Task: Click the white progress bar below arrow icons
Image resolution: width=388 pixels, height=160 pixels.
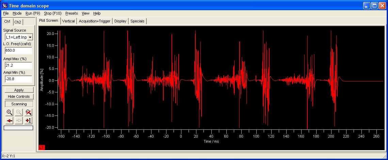Action: 18,128
